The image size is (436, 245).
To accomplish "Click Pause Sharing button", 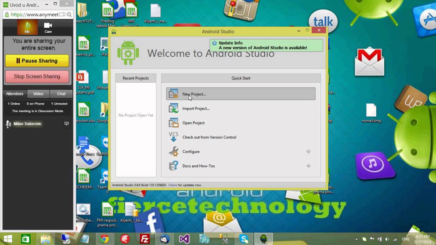I will pyautogui.click(x=37, y=61).
